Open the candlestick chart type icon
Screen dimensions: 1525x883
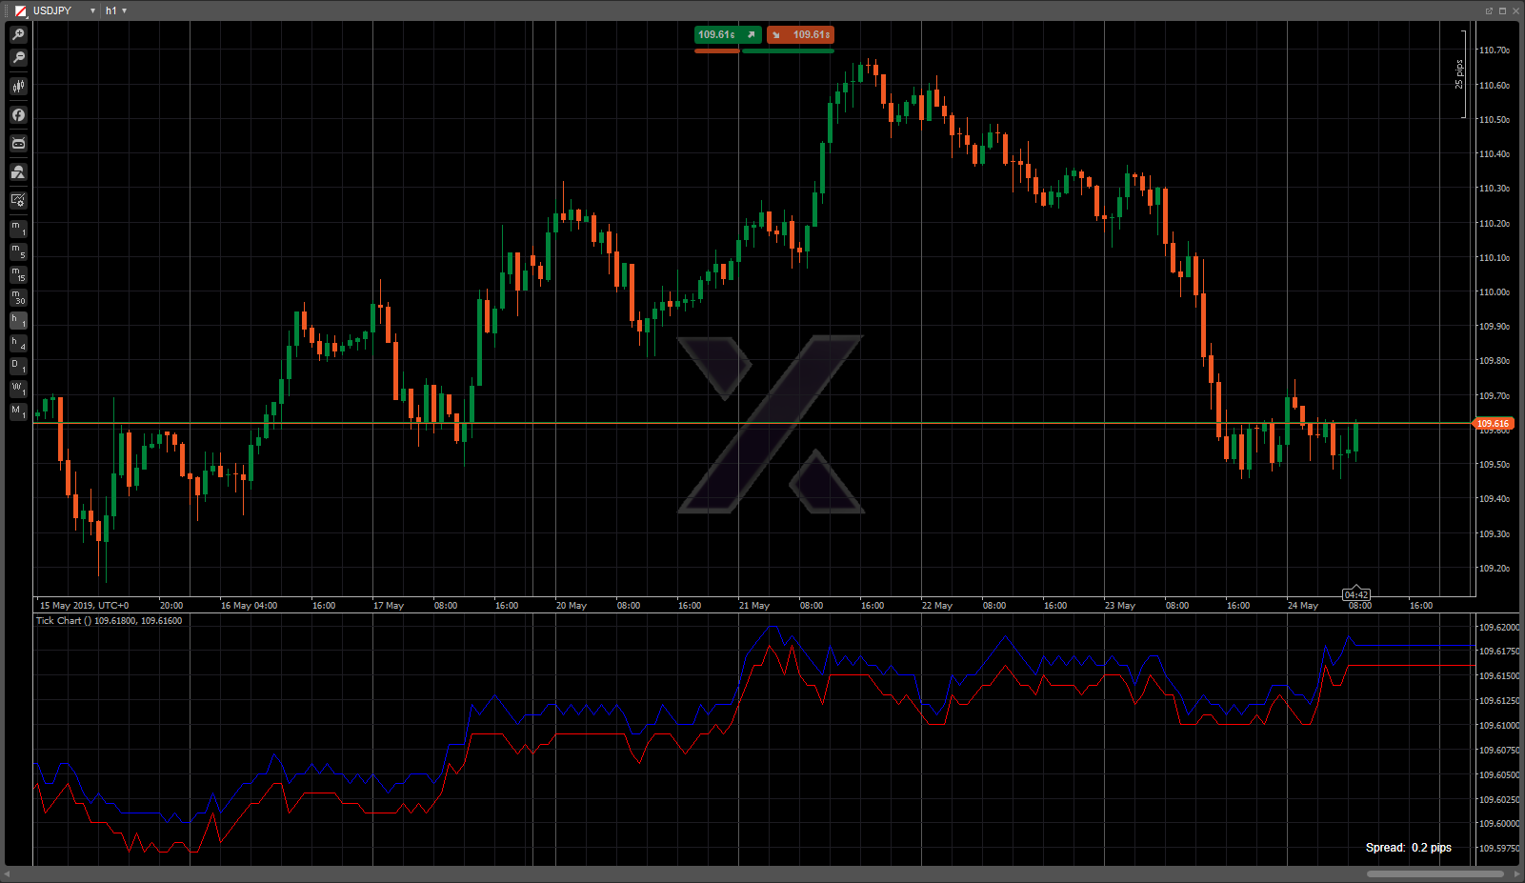coord(18,87)
